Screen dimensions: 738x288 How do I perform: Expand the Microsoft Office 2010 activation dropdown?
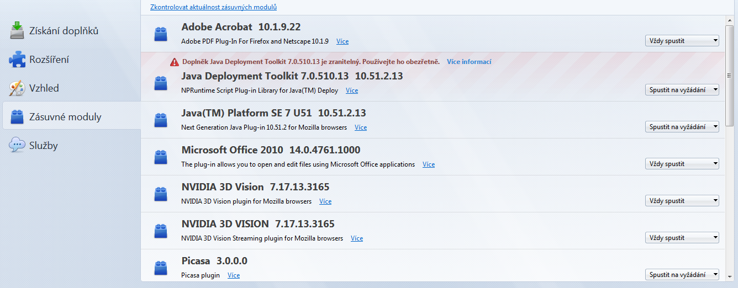[x=682, y=164]
